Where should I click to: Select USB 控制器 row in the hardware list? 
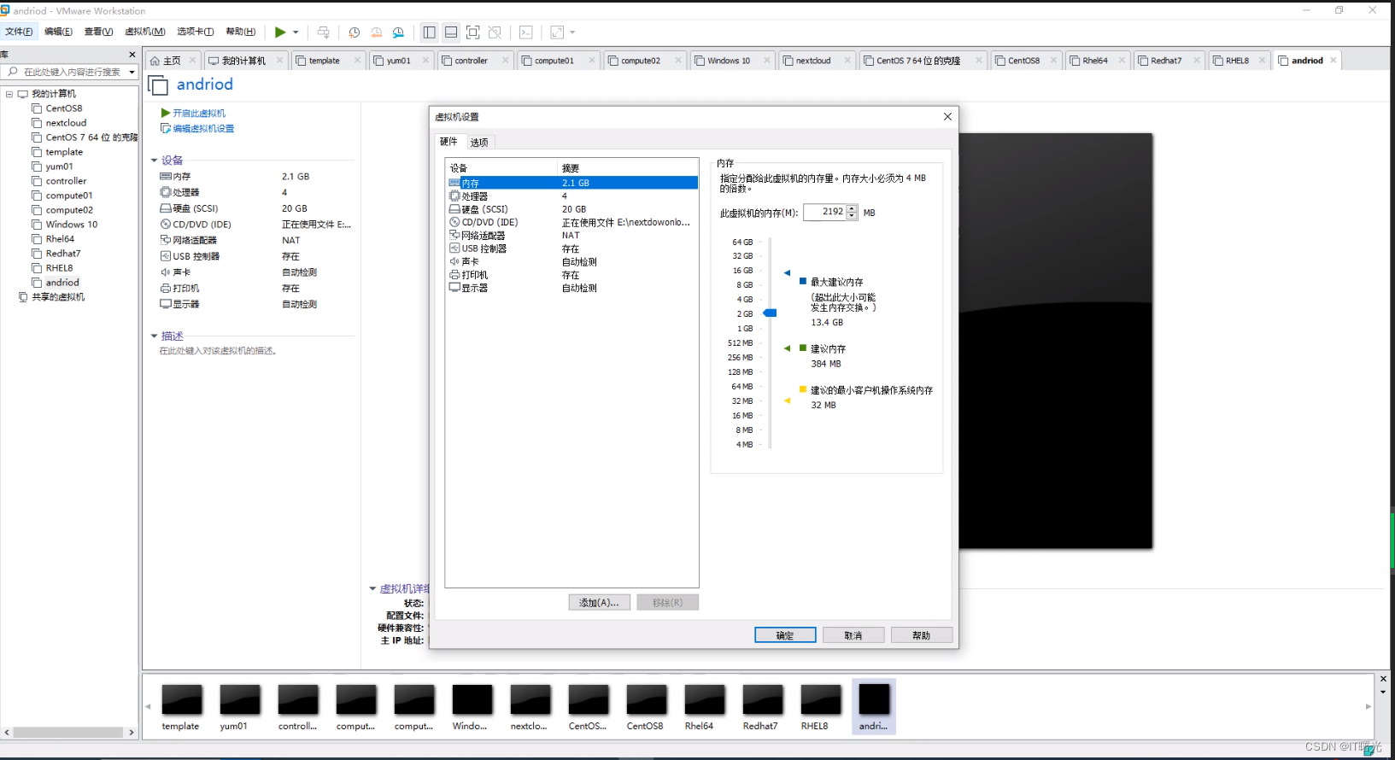click(x=572, y=248)
